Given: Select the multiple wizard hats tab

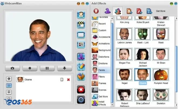Looking at the screenshot, I should pyautogui.click(x=118, y=11).
